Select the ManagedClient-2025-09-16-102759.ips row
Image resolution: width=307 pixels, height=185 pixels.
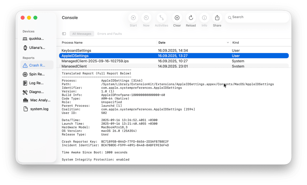[174, 61]
